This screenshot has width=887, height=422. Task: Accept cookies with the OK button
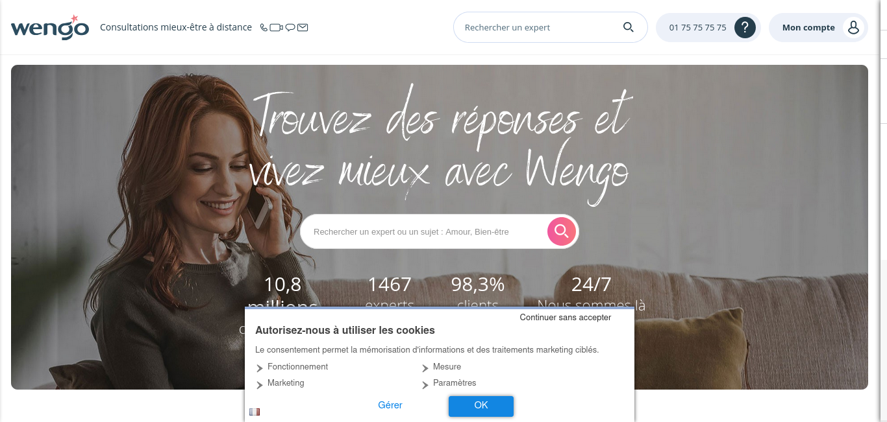pyautogui.click(x=481, y=406)
